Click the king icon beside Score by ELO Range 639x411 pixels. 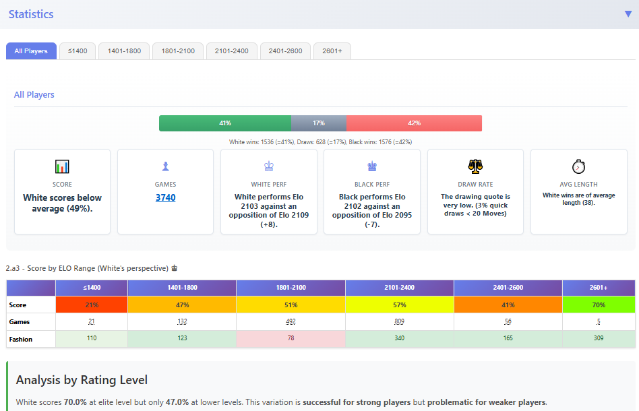click(175, 267)
